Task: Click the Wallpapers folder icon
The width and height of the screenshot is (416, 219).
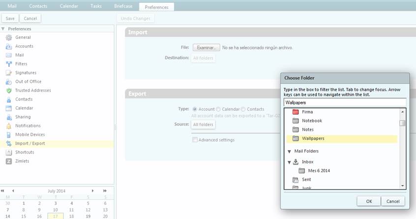Action: pyautogui.click(x=296, y=138)
